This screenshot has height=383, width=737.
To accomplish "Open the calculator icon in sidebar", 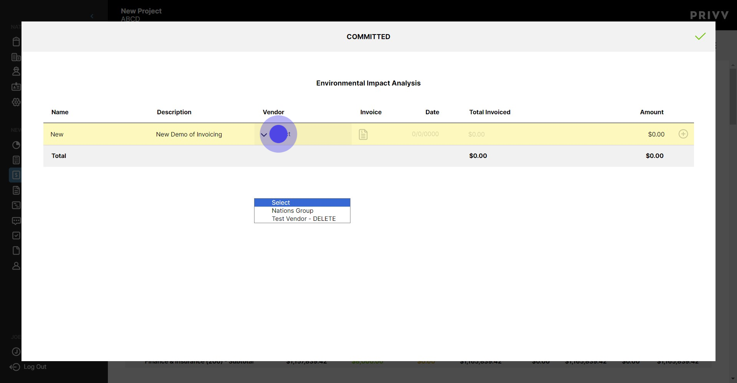I will [x=16, y=160].
